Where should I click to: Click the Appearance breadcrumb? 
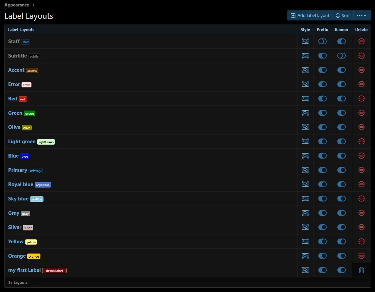pos(16,5)
